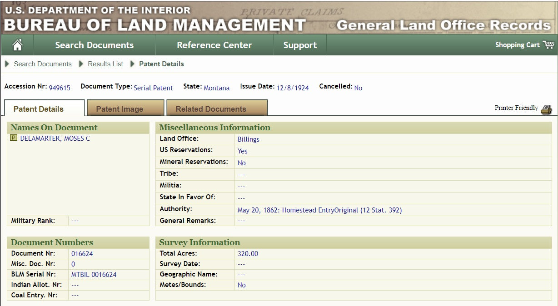This screenshot has width=558, height=306.
Task: Click the Shopping Cart text label
Action: coord(517,45)
